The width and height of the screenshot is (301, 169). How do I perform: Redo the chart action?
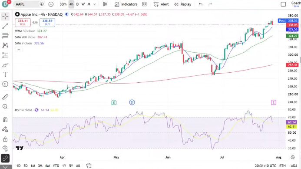coord(210,4)
